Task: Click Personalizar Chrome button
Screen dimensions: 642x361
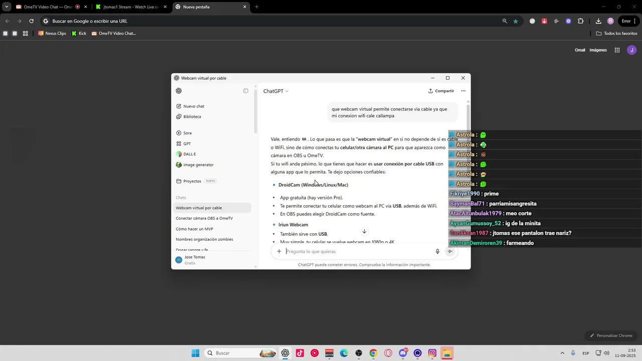Action: [x=611, y=335]
